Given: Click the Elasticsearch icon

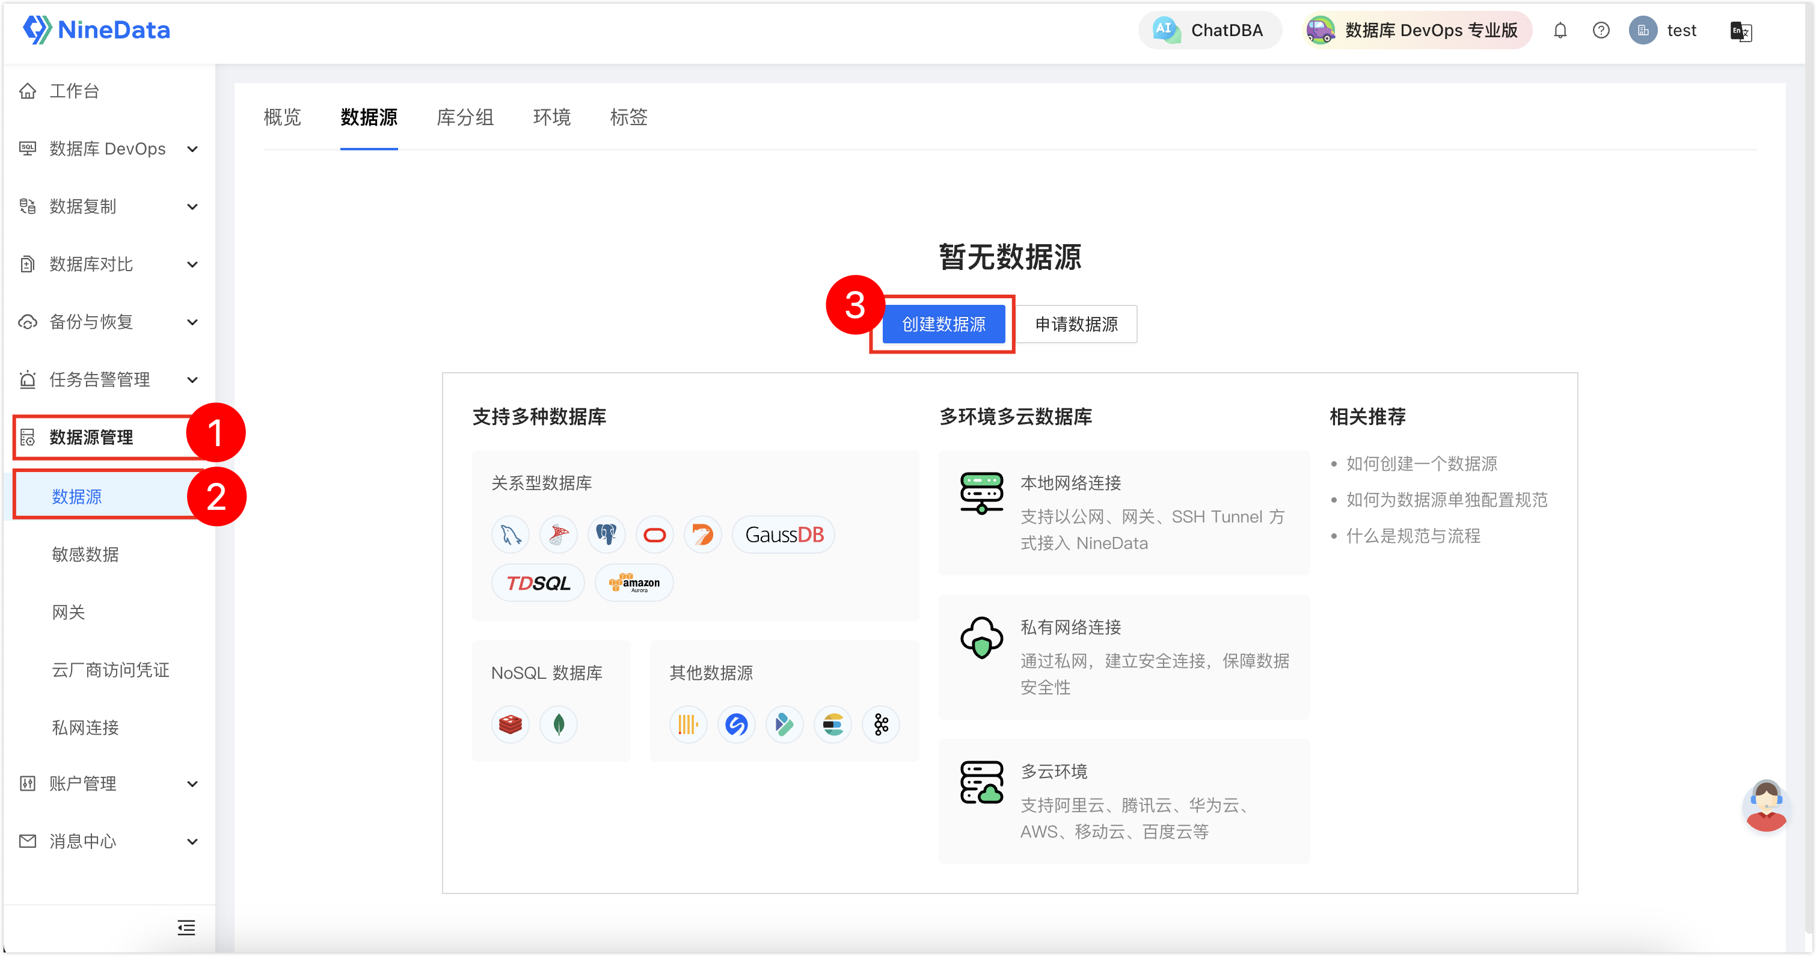Looking at the screenshot, I should 833,725.
